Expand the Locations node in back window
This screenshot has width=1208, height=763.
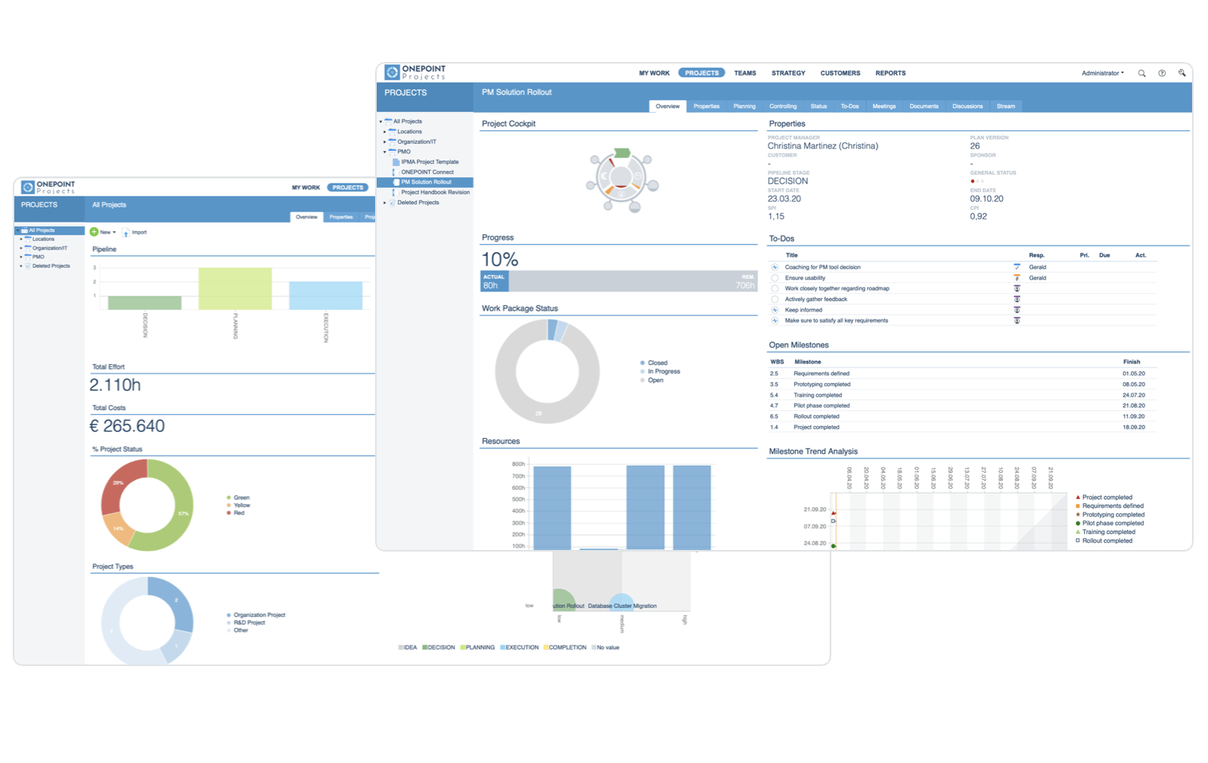click(x=21, y=239)
